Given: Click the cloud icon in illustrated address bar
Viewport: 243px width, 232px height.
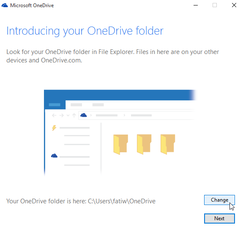Looking at the screenshot, I should click(84, 115).
